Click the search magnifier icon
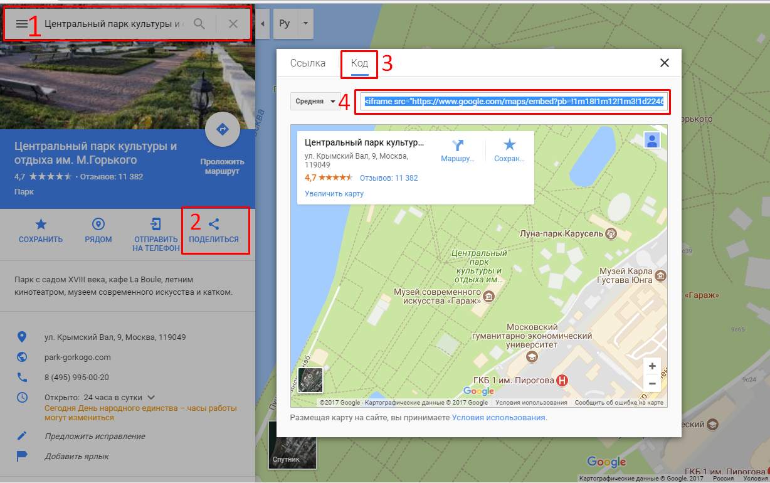This screenshot has height=483, width=770. [x=199, y=24]
